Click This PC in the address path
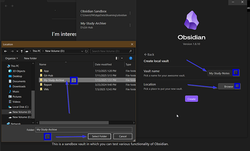The height and width of the screenshot is (151, 250). pyautogui.click(x=36, y=51)
